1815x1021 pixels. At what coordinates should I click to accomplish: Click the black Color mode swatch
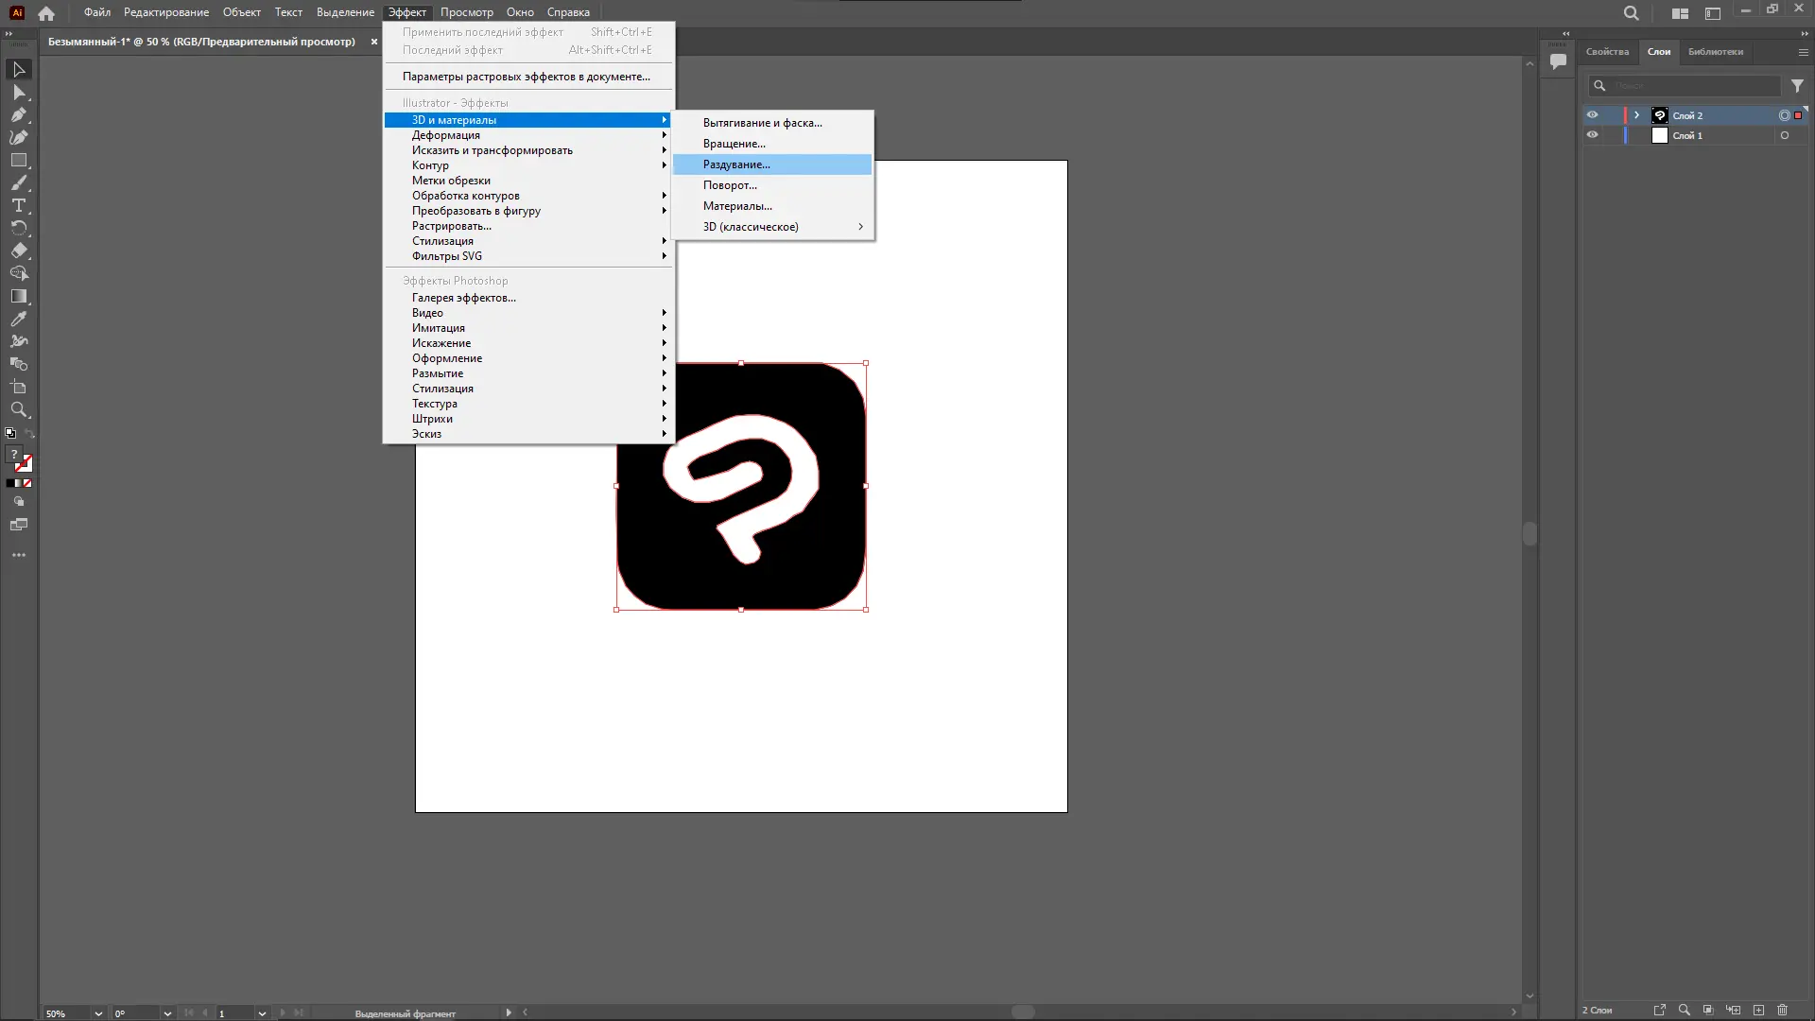[9, 483]
